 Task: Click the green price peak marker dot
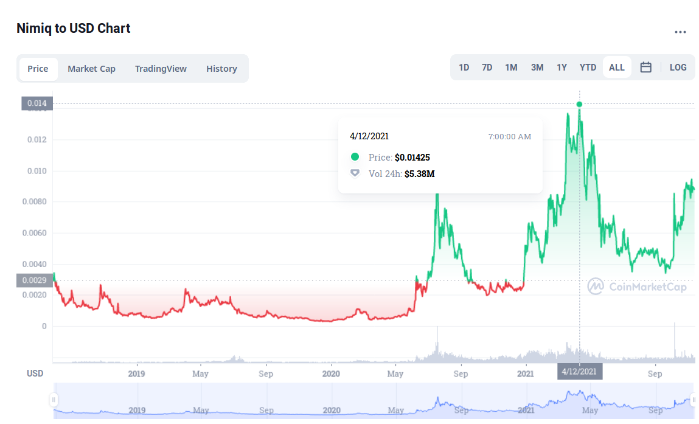tap(579, 105)
